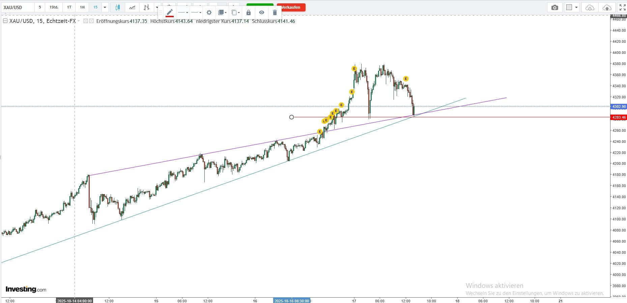Click the red Verkaufen button
Image resolution: width=627 pixels, height=303 pixels.
pyautogui.click(x=291, y=7)
